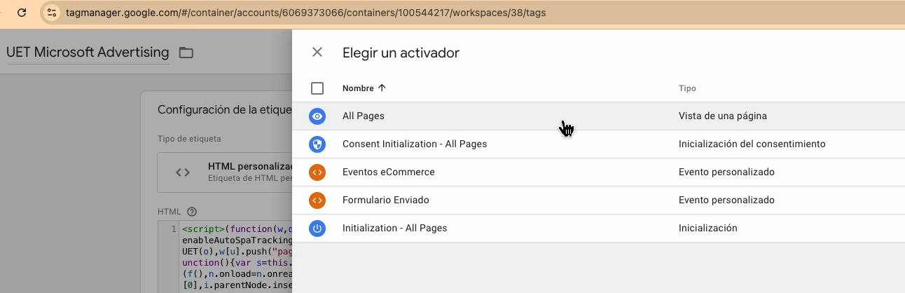Click the Tipo de etiqueta label
Screen dimensions: 905x293
point(189,139)
